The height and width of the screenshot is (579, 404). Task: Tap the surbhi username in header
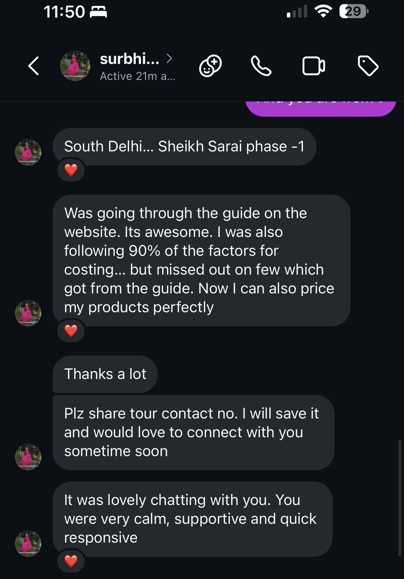pos(129,59)
